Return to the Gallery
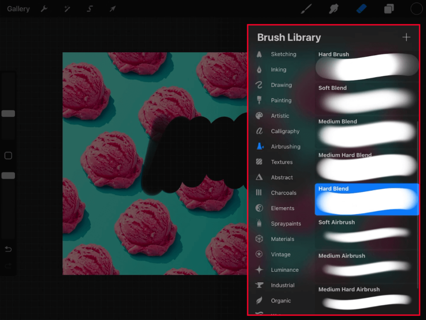426x320 pixels. click(x=18, y=8)
